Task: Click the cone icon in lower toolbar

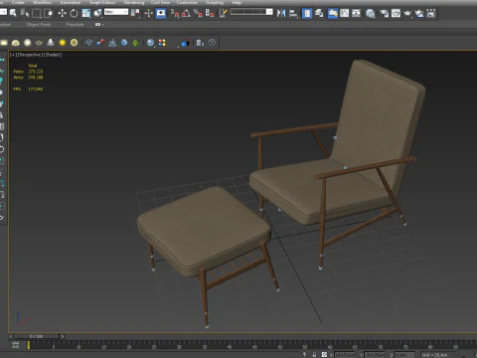Action: point(51,43)
